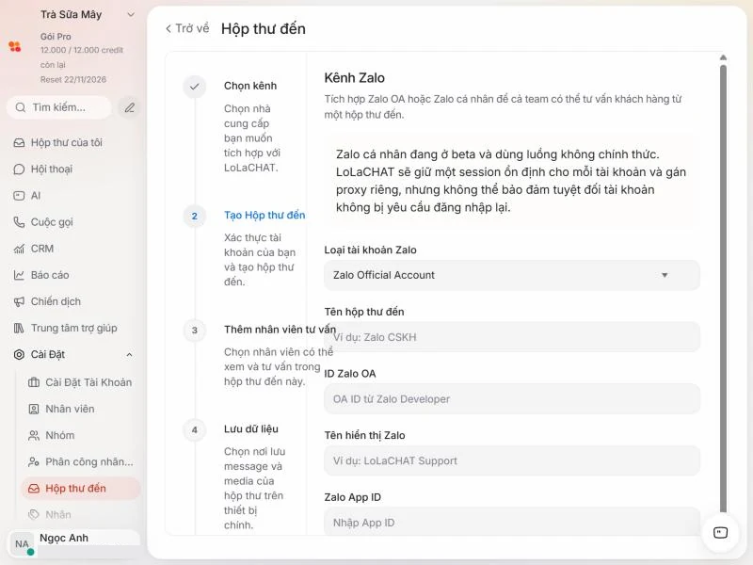Open Hộp thư đến settings menu item
753x565 pixels.
click(x=81, y=489)
